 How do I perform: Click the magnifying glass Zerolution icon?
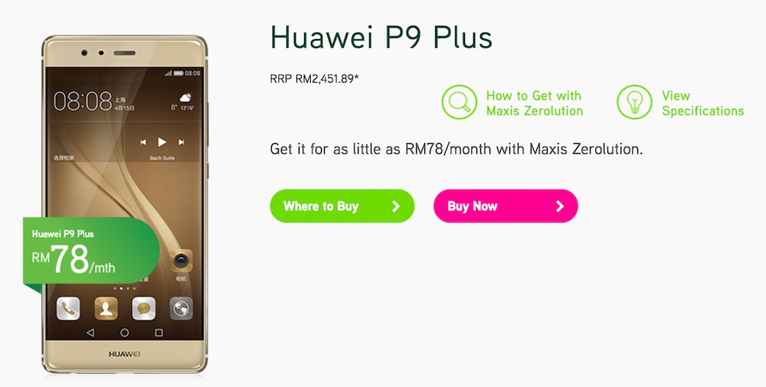(459, 102)
